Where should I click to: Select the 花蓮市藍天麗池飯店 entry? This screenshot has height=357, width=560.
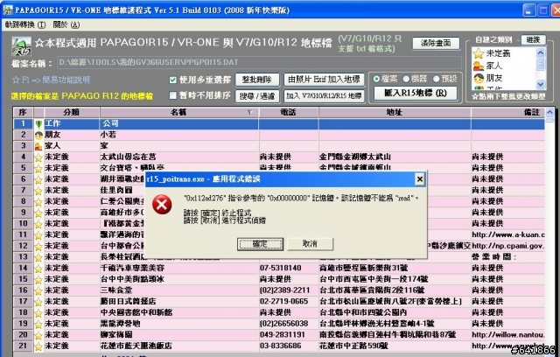click(136, 346)
